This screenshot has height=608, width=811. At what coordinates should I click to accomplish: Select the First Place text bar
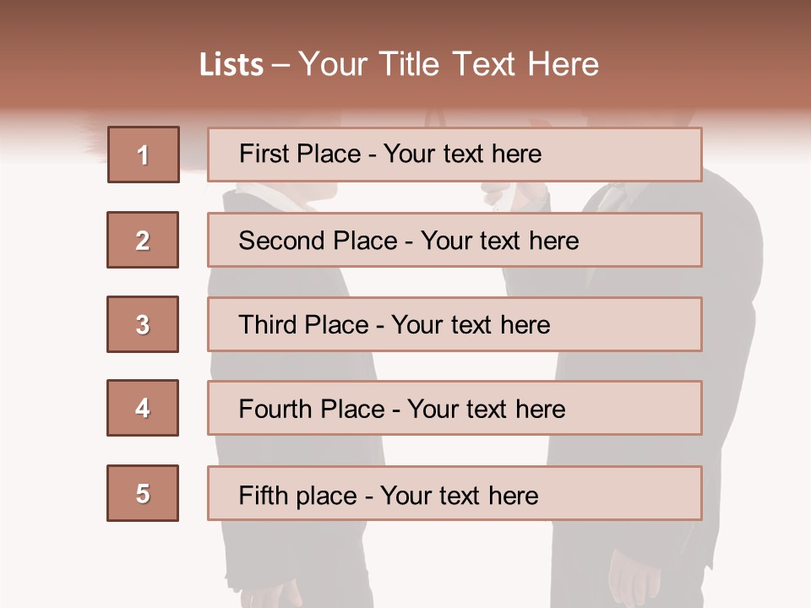tap(454, 155)
